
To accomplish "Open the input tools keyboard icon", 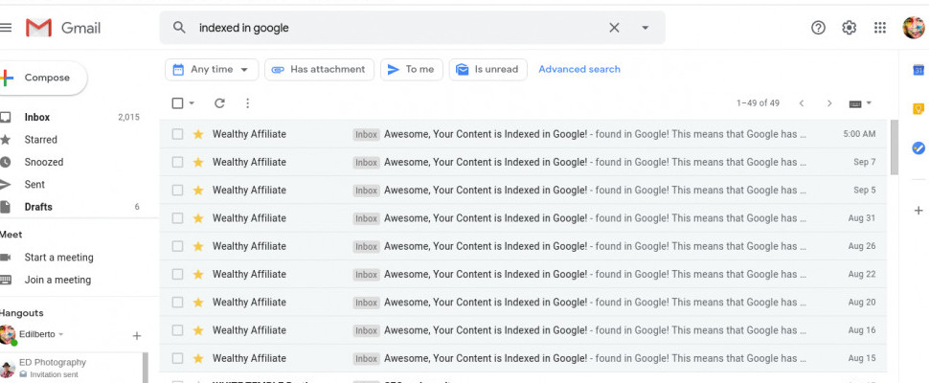I will (855, 103).
